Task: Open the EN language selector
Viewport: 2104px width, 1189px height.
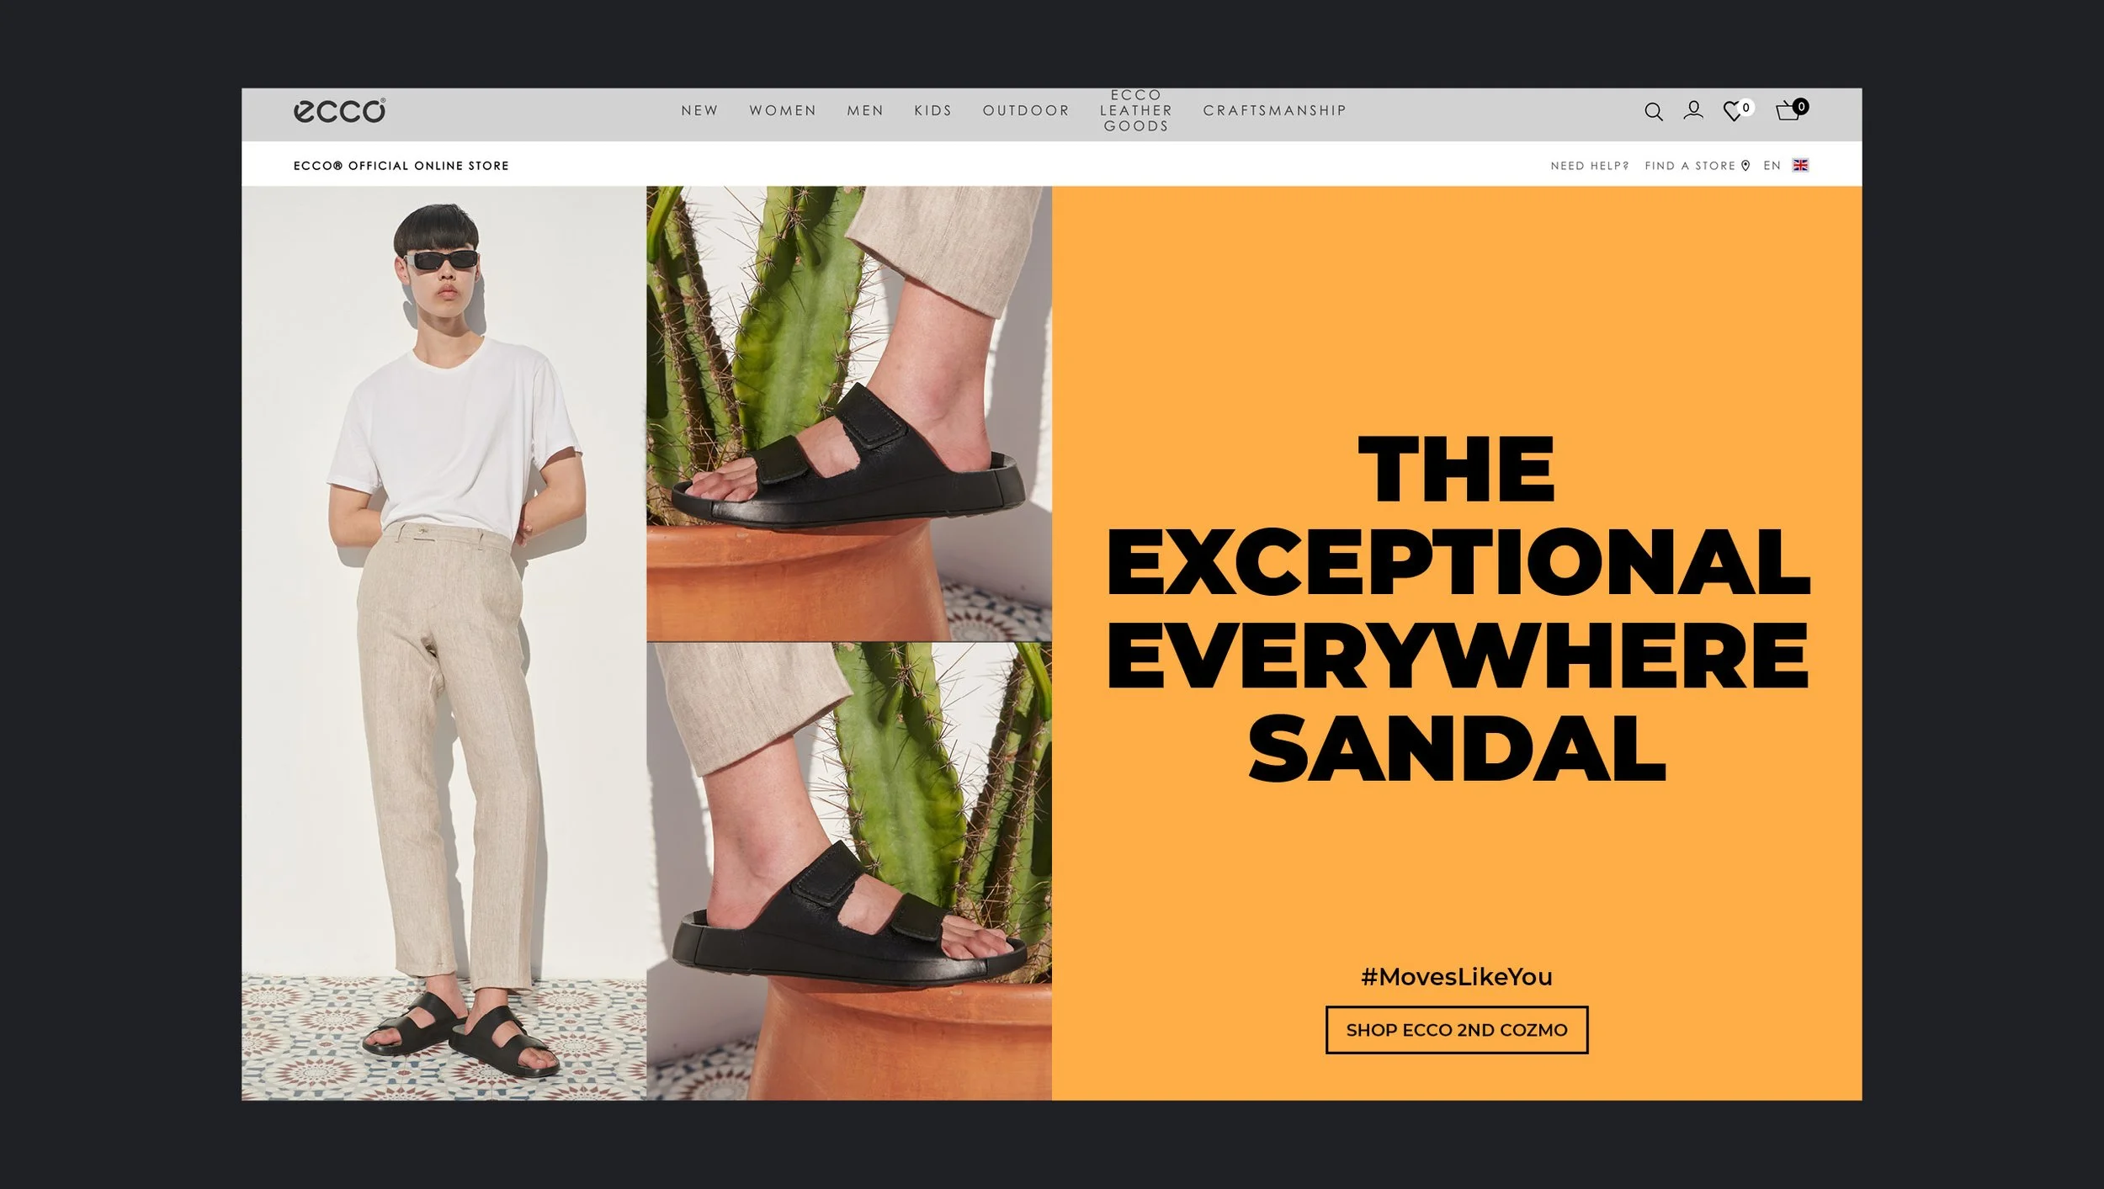Action: click(x=1772, y=166)
